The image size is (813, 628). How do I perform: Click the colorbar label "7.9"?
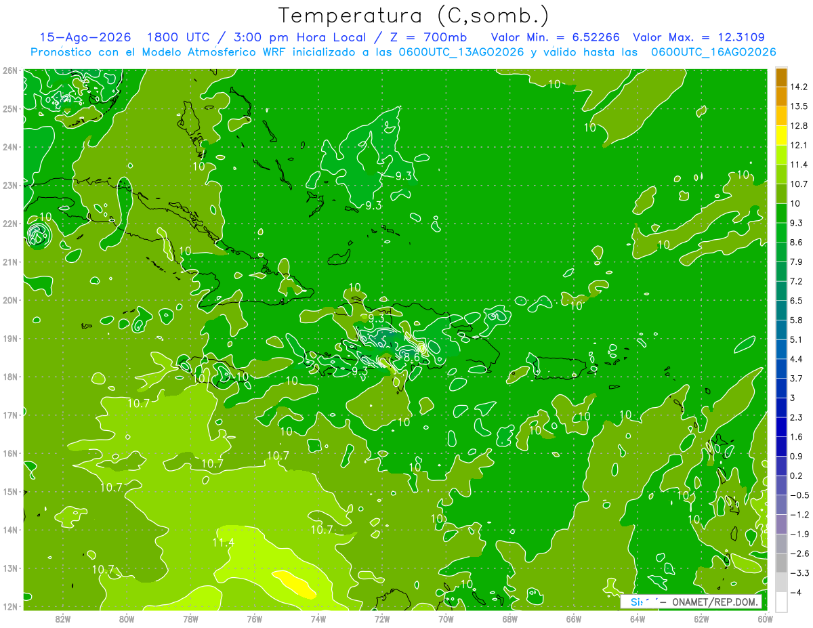(796, 261)
